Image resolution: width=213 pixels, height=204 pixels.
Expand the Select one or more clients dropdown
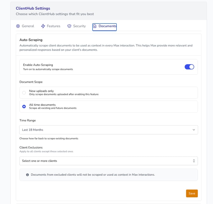coord(108,161)
